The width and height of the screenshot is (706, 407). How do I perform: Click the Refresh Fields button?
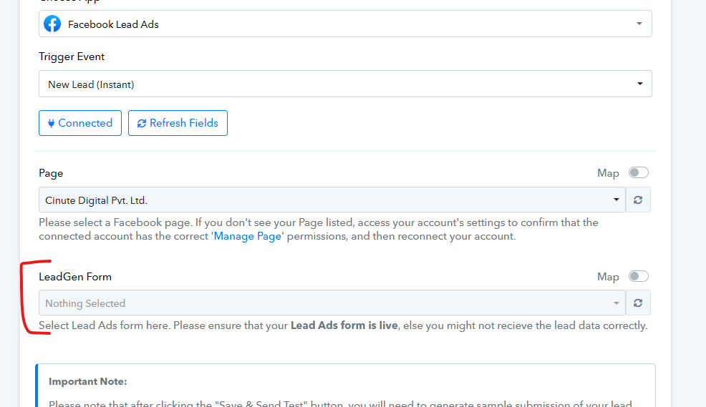pyautogui.click(x=178, y=123)
